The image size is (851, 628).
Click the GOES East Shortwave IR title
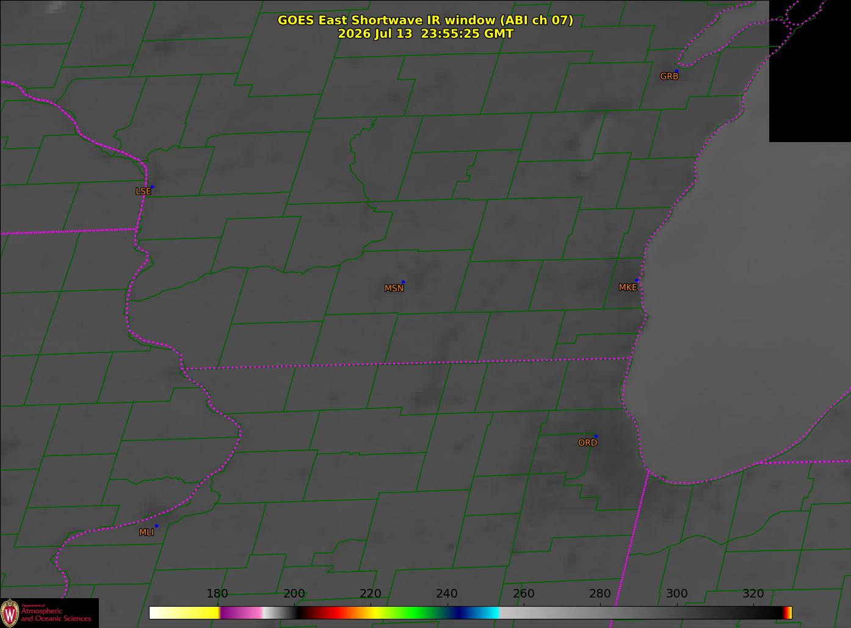pos(425,20)
